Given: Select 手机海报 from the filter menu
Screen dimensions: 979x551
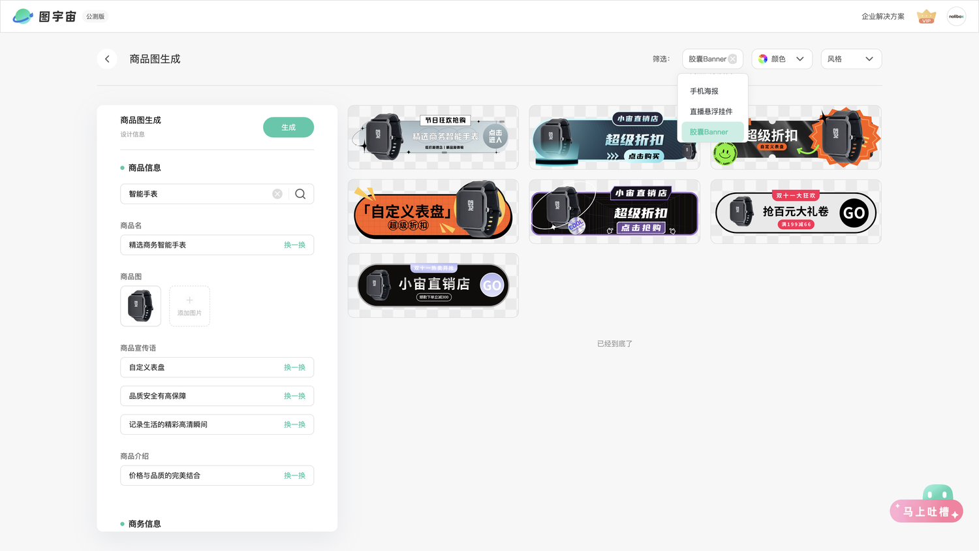Looking at the screenshot, I should (712, 91).
